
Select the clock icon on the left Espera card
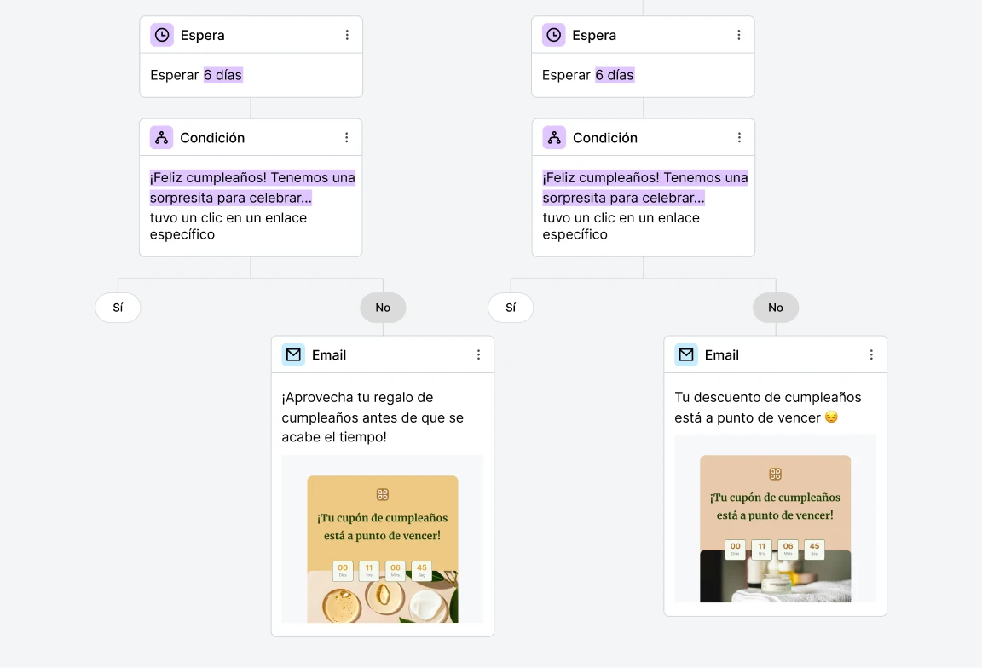tap(162, 35)
